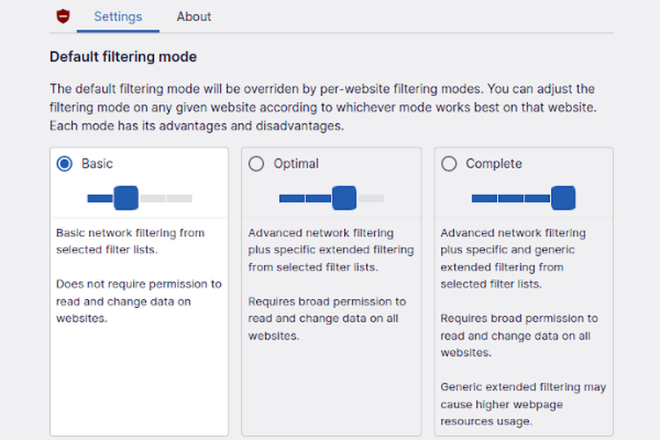
Task: Choose the Complete filtering mode radio button
Action: click(449, 164)
